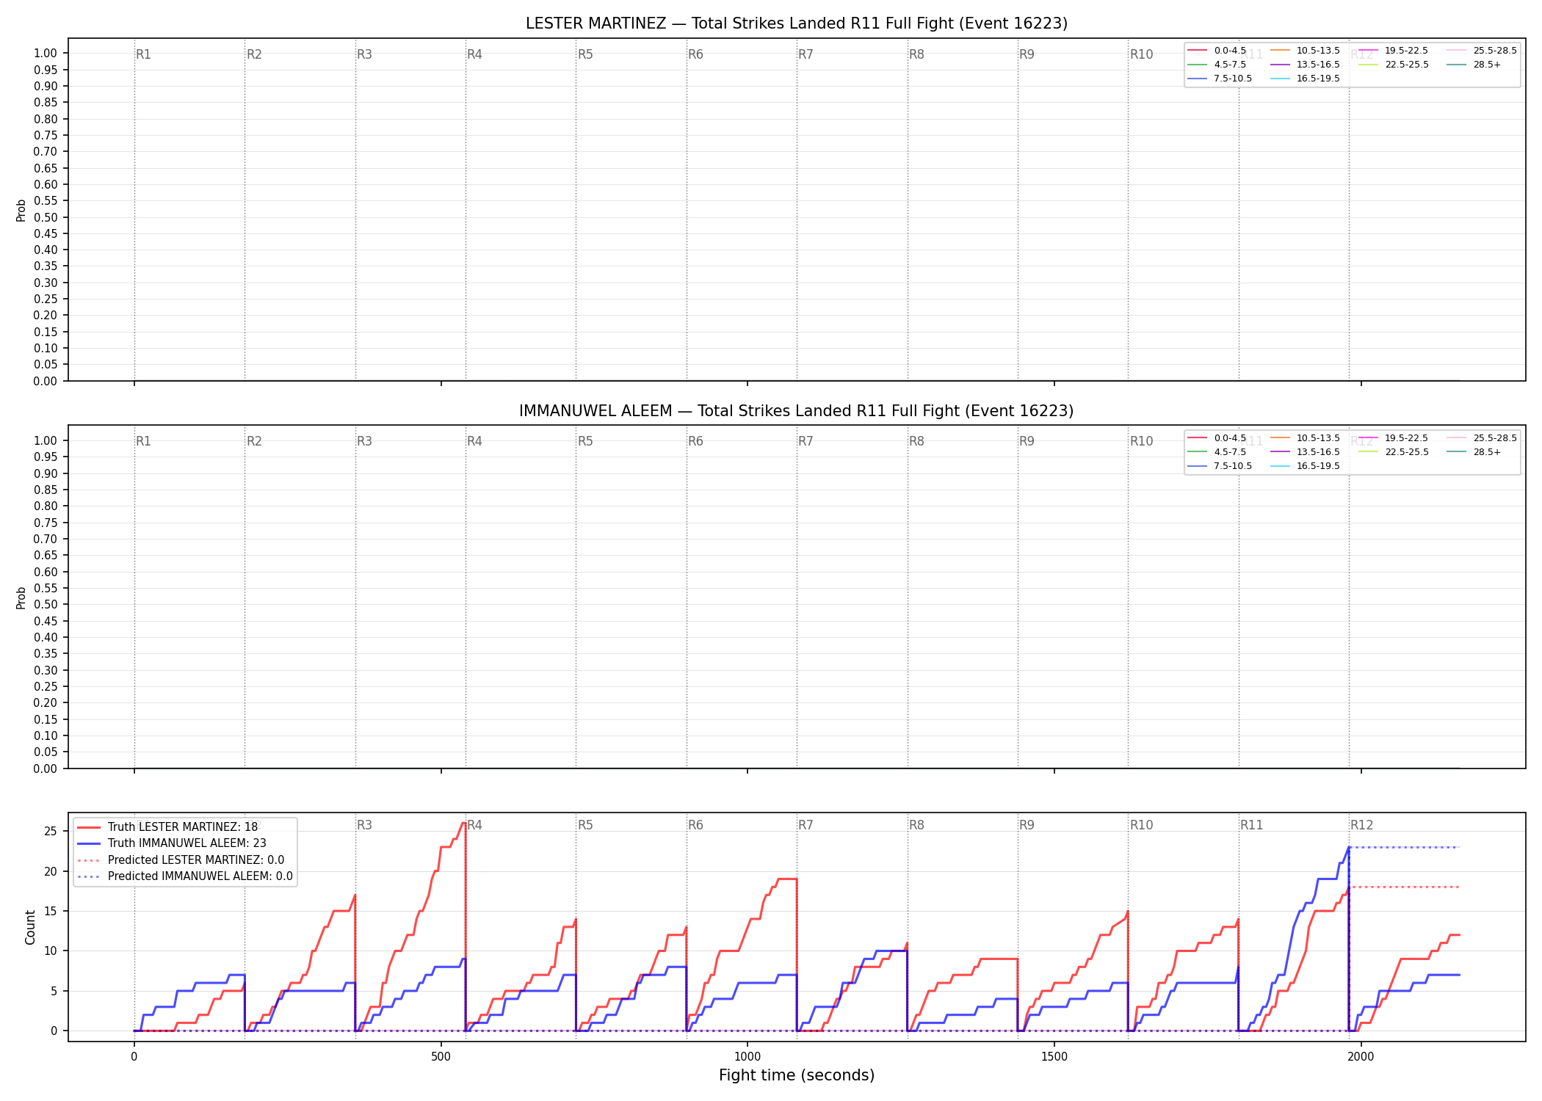Click R10 round marker in Lester Martinez chart
This screenshot has width=1542, height=1101.
[1141, 54]
